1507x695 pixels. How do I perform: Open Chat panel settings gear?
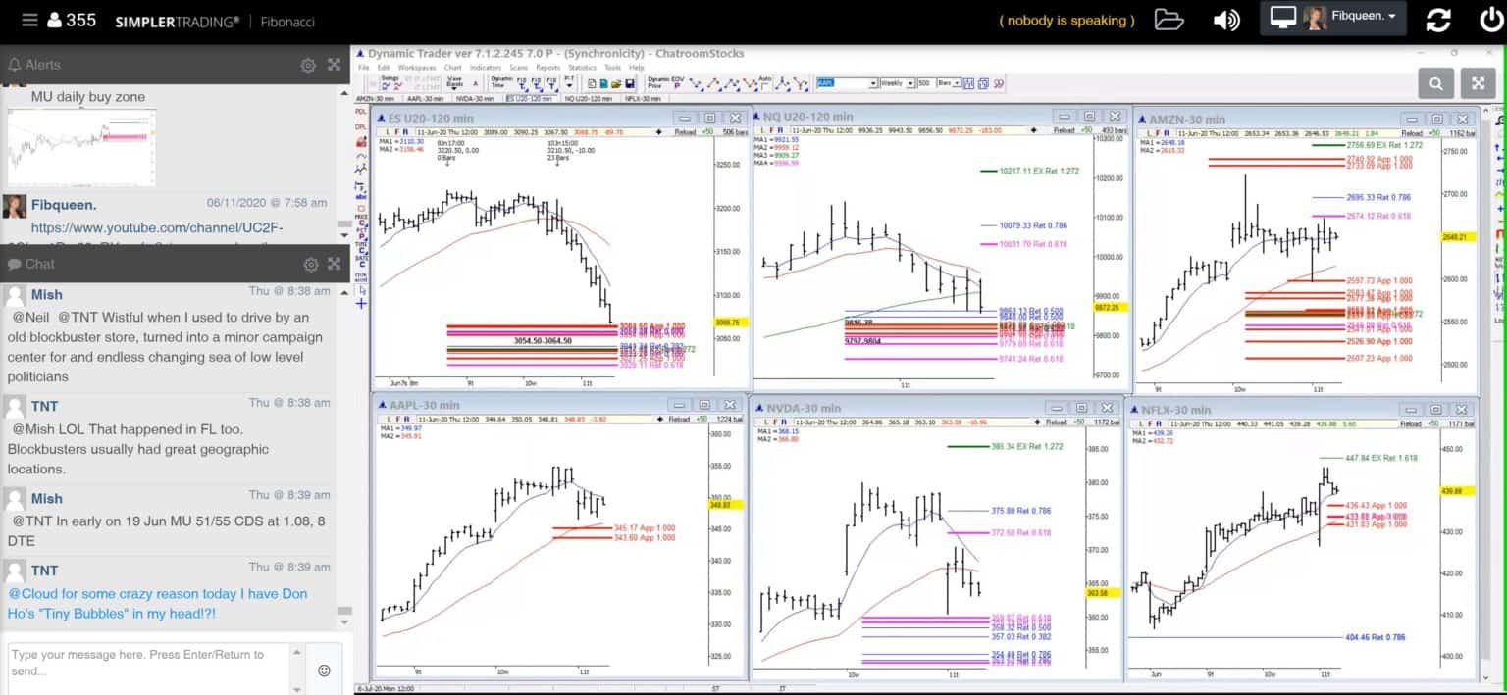[x=311, y=264]
